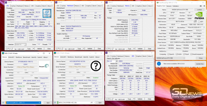The image size is (207, 106).
Task: Click the GPU-Z screenshot camera icon
Action: click(201, 6)
